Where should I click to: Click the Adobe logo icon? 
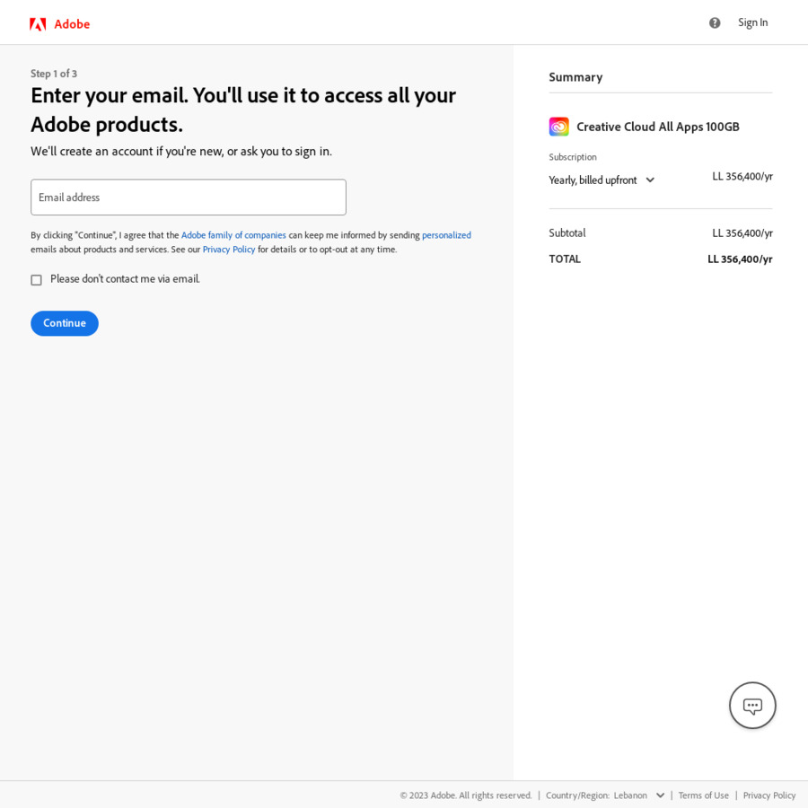37,23
